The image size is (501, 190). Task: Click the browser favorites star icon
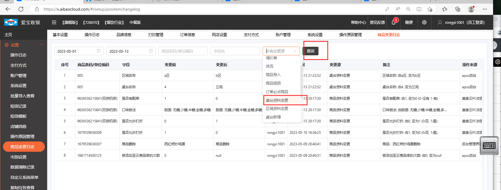[445, 9]
